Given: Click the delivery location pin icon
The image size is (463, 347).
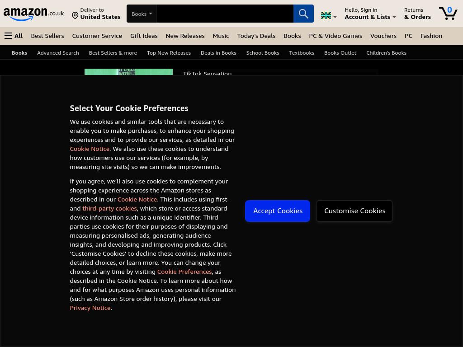Looking at the screenshot, I should [x=75, y=15].
